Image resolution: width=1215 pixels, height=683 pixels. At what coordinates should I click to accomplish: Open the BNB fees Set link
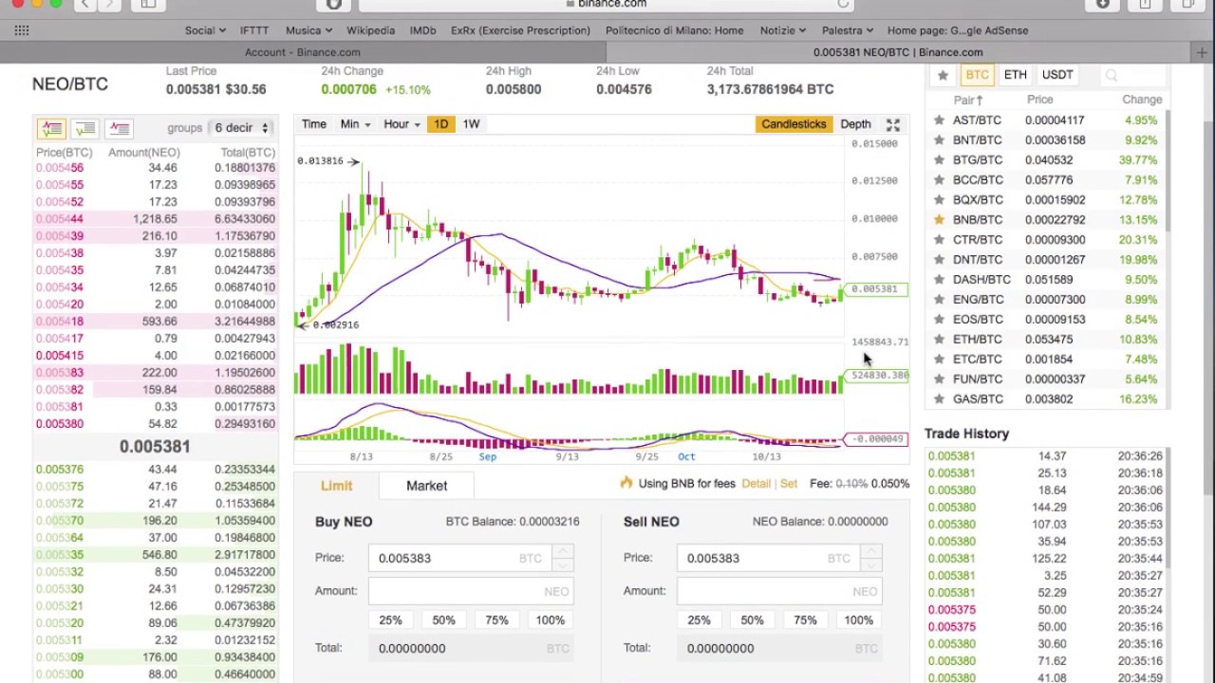[789, 484]
